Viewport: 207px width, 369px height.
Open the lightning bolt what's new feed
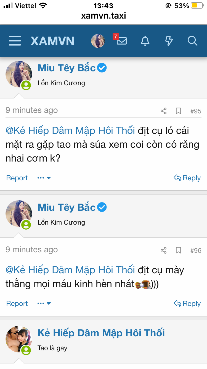click(x=169, y=41)
